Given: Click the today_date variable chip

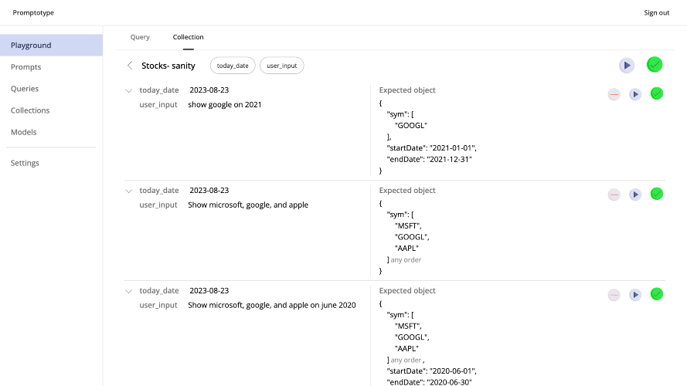Looking at the screenshot, I should point(233,65).
